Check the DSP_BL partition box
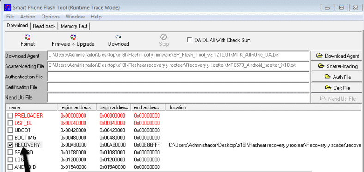This screenshot has height=172, width=364. coord(11,123)
